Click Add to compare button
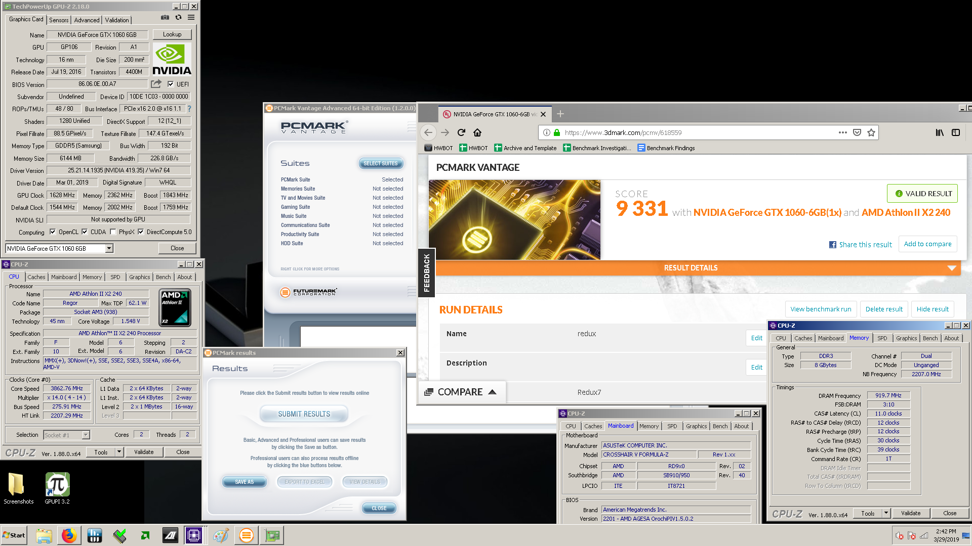 927,244
